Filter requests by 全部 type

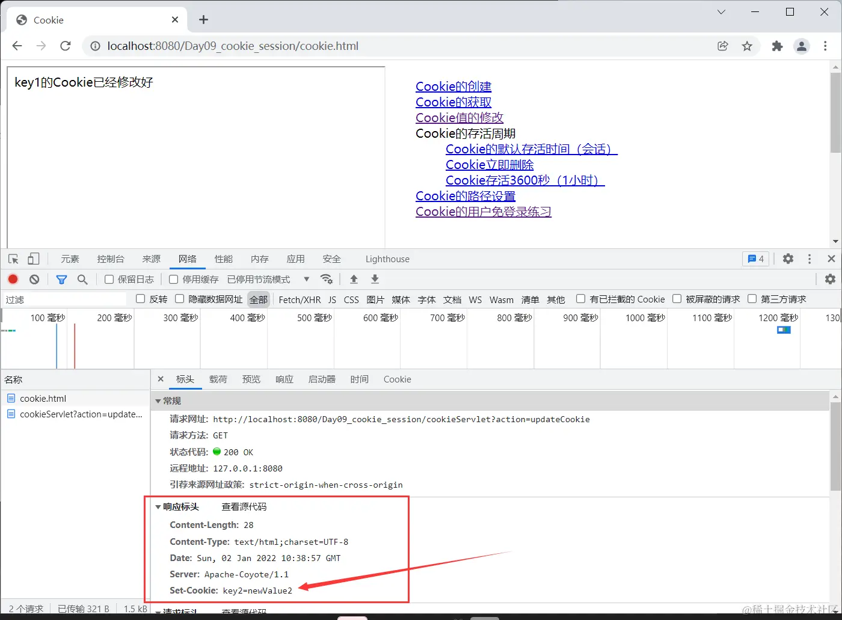tap(259, 299)
